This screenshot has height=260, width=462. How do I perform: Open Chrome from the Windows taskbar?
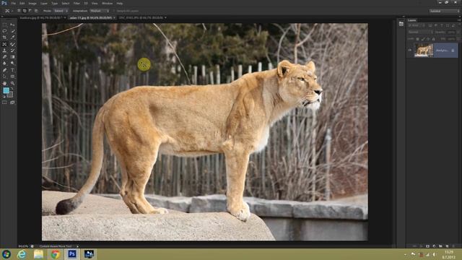click(x=55, y=253)
